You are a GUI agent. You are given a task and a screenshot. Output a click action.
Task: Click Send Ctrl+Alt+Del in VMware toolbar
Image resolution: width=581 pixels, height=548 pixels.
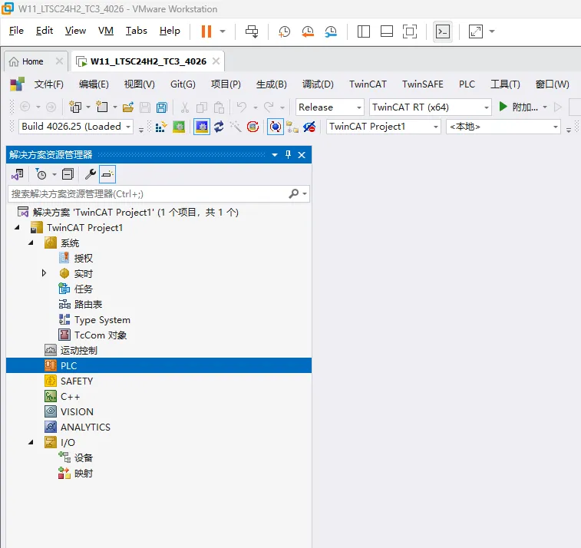coord(252,31)
